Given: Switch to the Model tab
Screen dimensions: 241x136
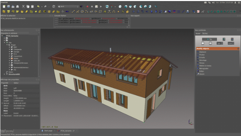Looking at the screenshot, I should click(198, 33).
